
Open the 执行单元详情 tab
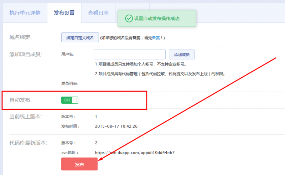(25, 13)
